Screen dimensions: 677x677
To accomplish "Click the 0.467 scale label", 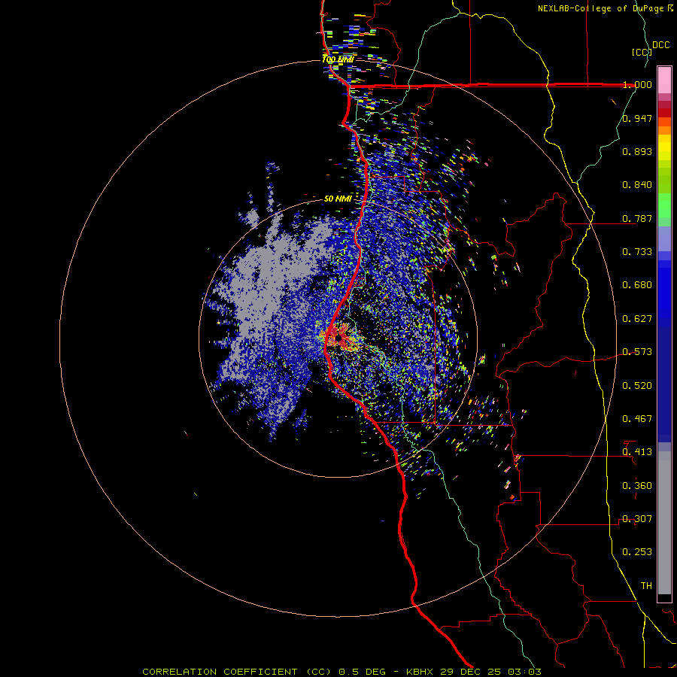I will click(637, 418).
